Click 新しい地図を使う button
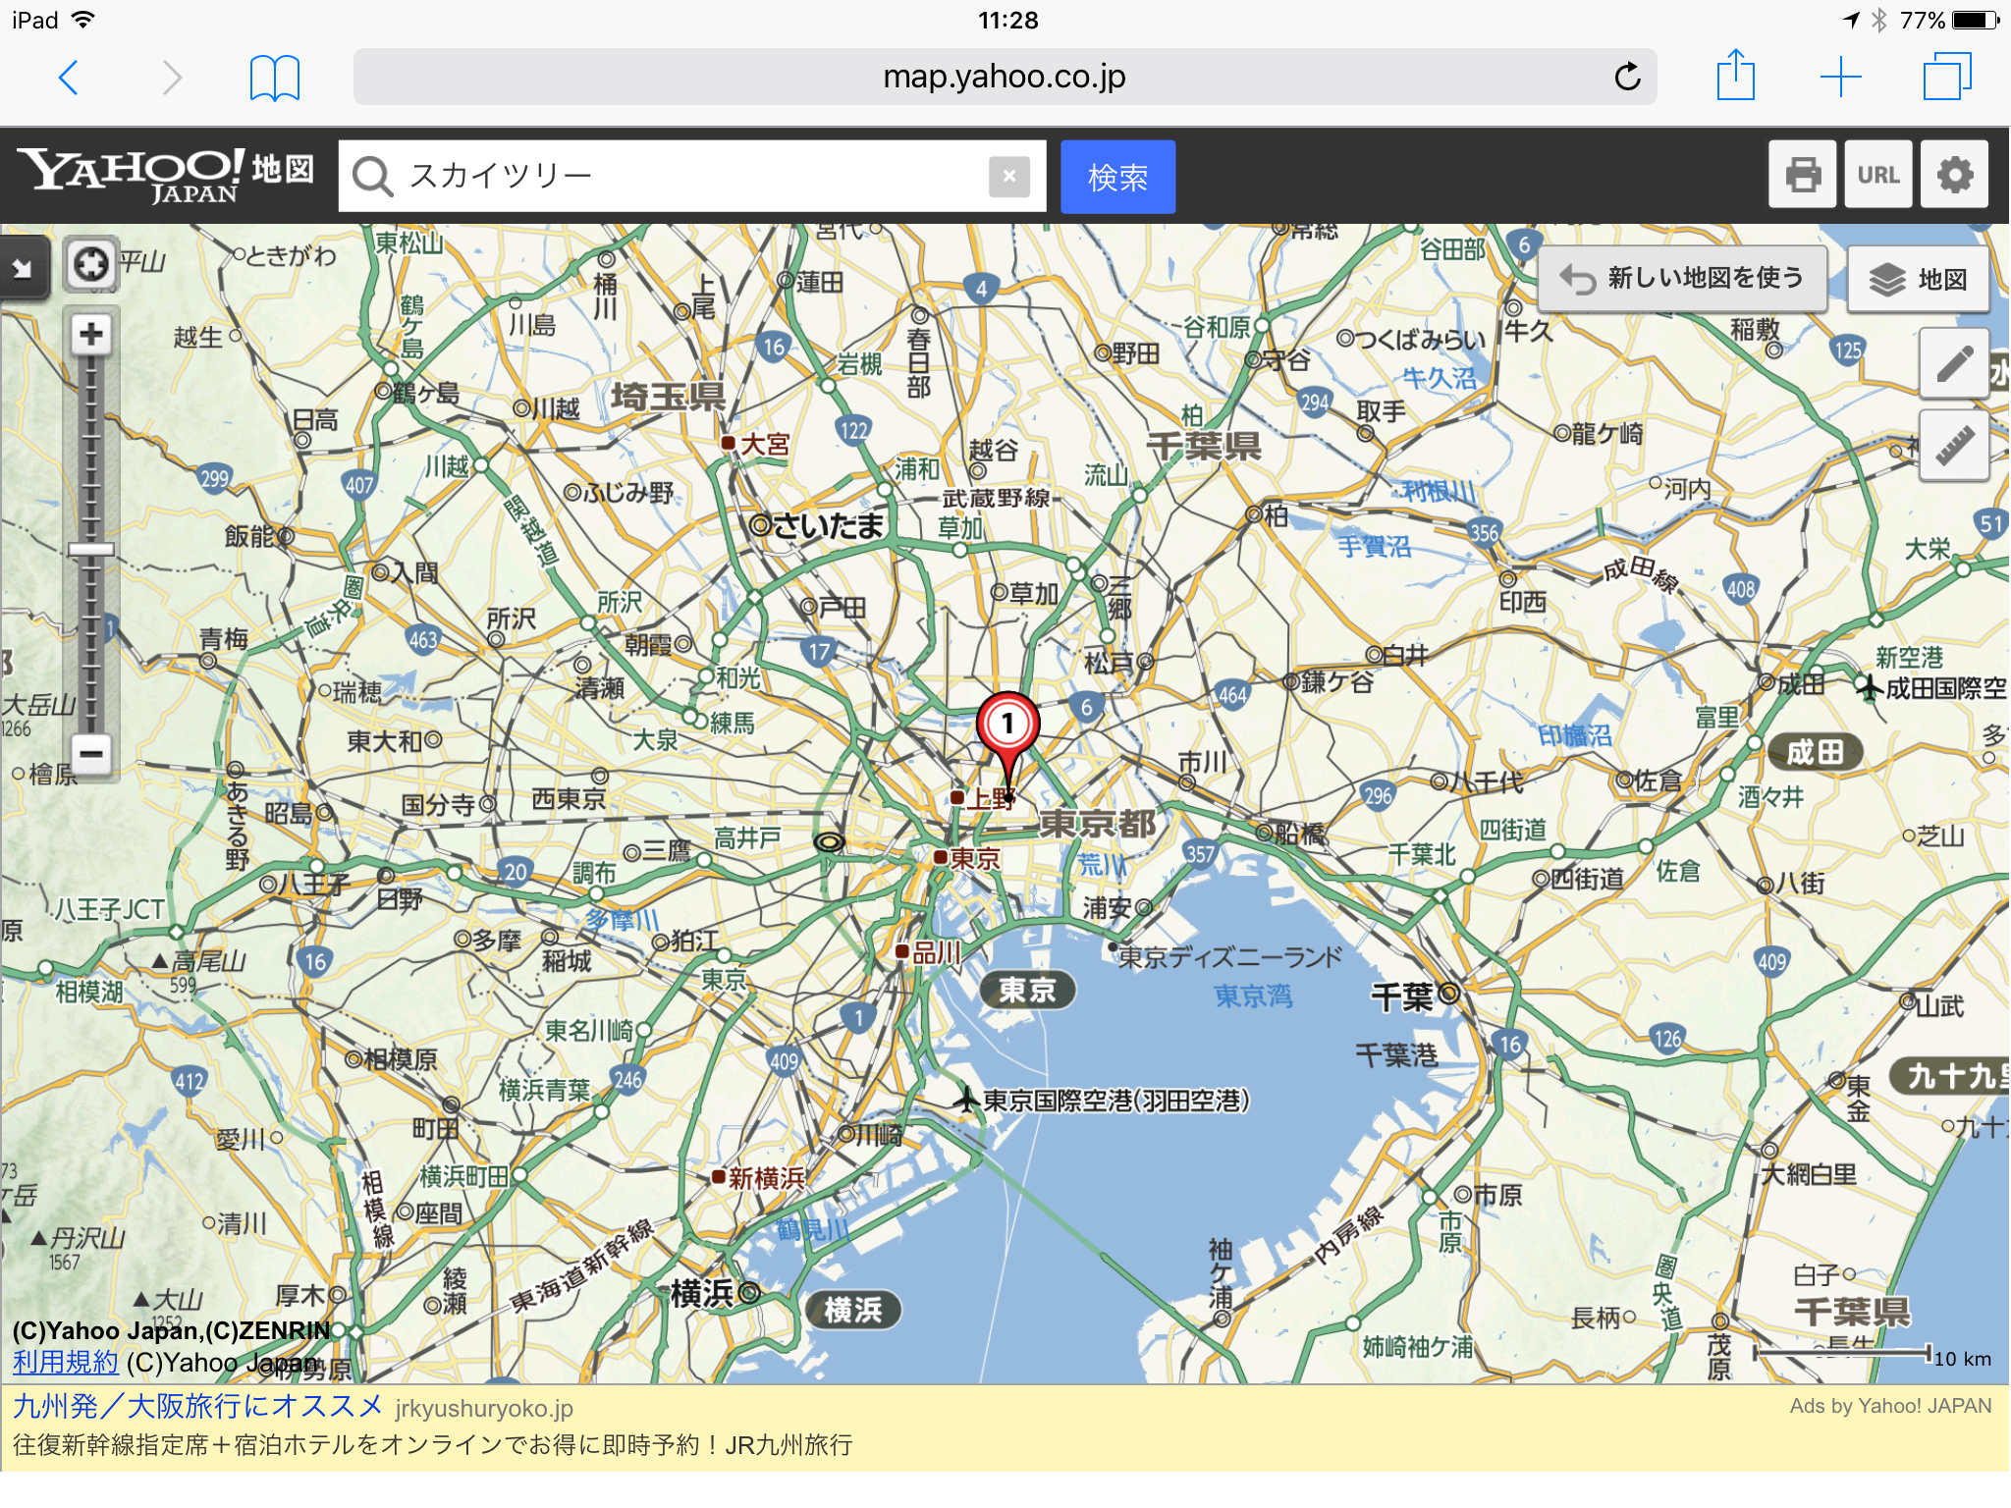This screenshot has width=2011, height=1508. click(1682, 279)
